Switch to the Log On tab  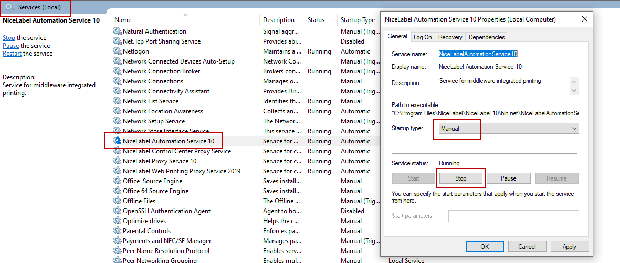pyautogui.click(x=422, y=37)
